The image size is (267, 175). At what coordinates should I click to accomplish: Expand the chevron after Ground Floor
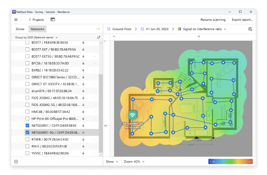point(136,29)
